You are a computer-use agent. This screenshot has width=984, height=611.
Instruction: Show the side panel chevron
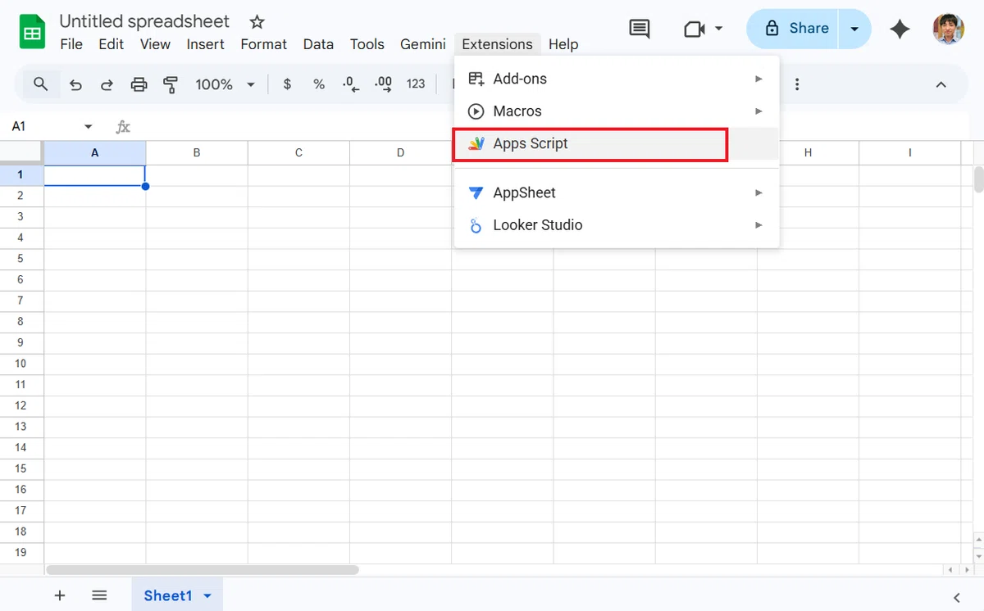(957, 597)
